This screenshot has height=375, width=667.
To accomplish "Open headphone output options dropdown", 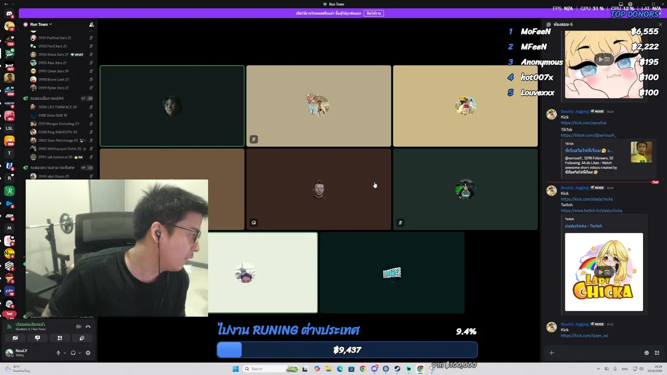I will click(x=79, y=353).
